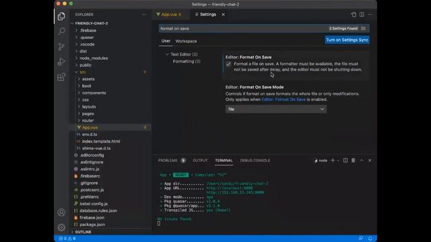Open the localhost:8080 URL in terminal
This screenshot has width=431, height=242.
[x=230, y=188]
